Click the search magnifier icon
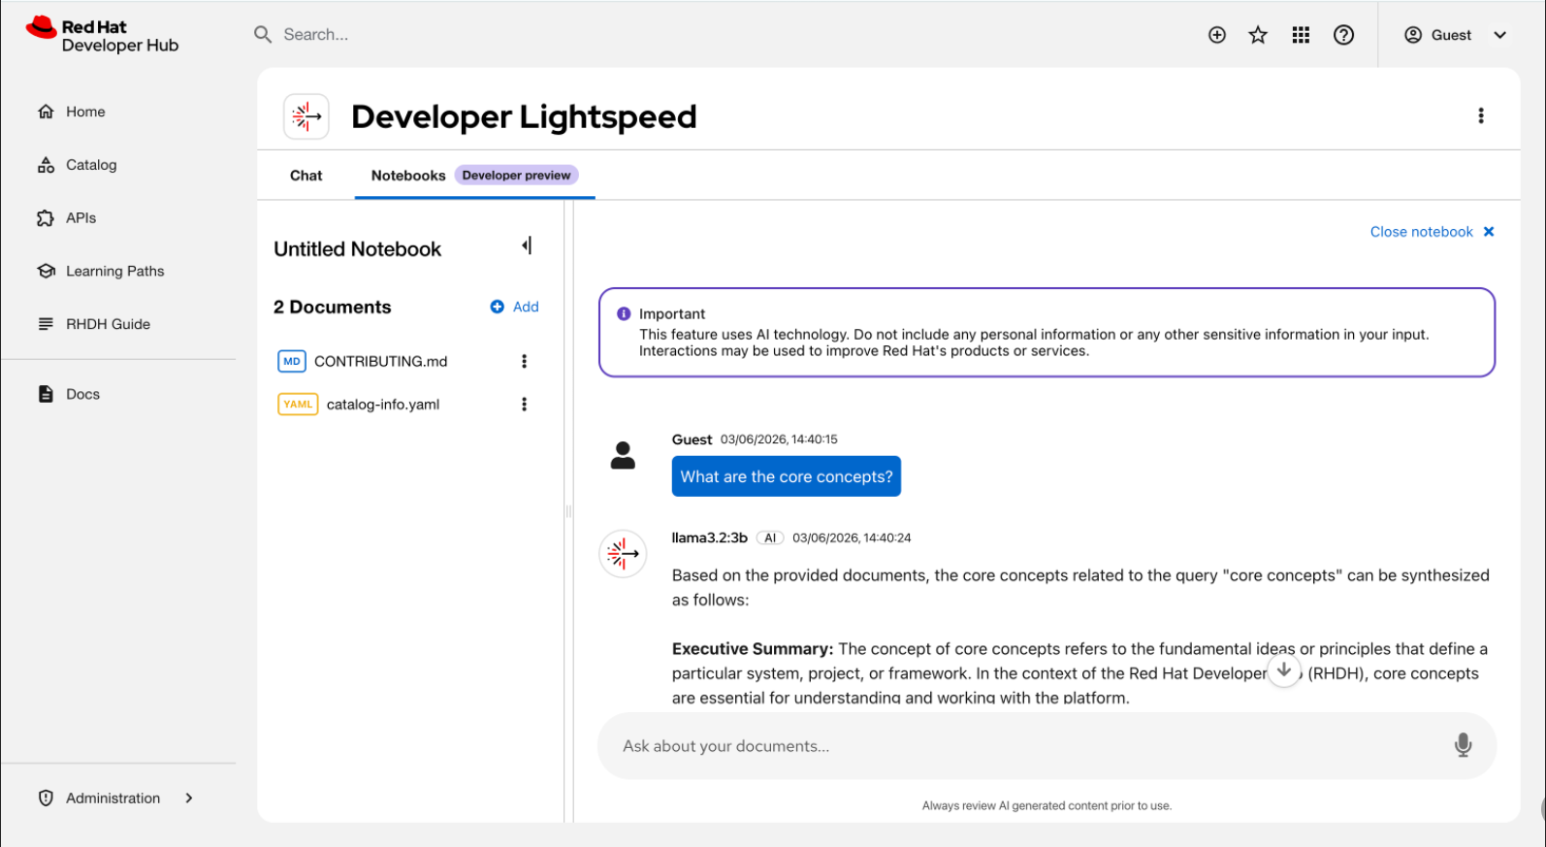The image size is (1546, 847). 263,35
